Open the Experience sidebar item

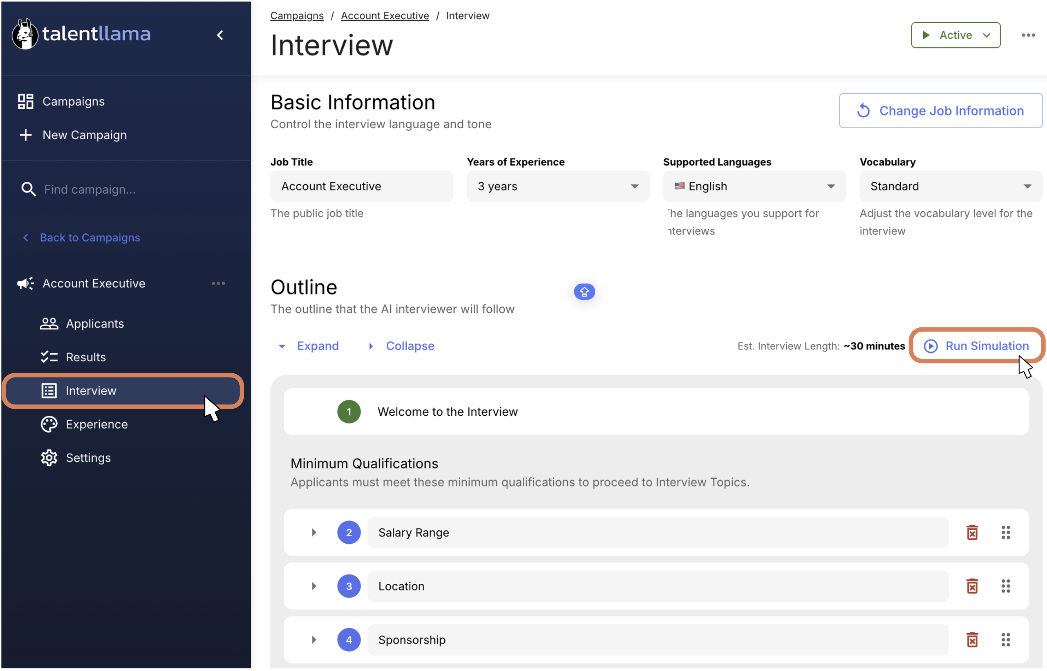point(97,424)
